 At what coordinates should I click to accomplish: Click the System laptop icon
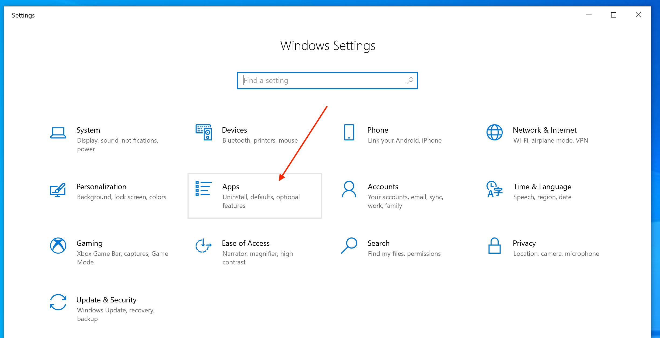(58, 133)
